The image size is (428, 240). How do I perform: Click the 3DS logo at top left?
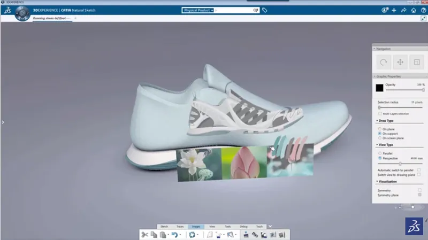(x=7, y=10)
